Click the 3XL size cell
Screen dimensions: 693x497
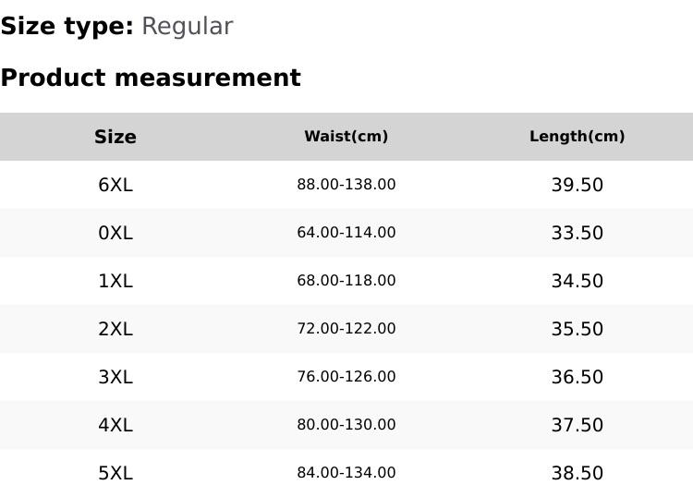115,377
